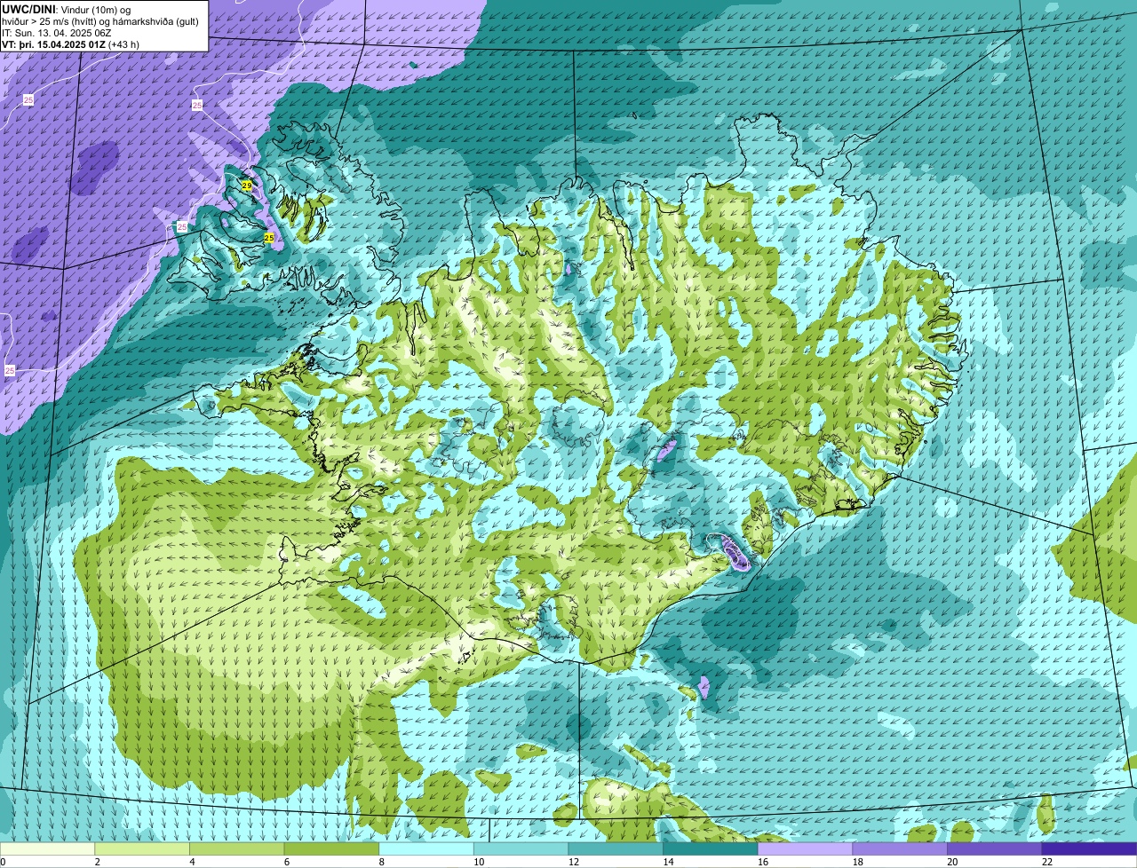Select the legend scale label "14"
The width and height of the screenshot is (1137, 868).
[668, 862]
